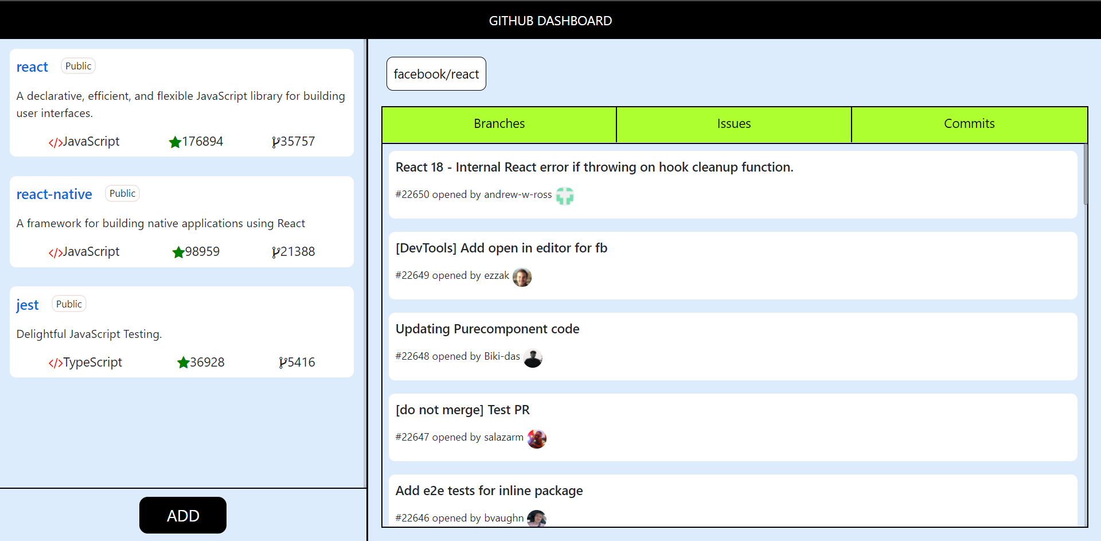1101x541 pixels.
Task: Click the code icon next to JavaScript in react card
Action: click(56, 143)
